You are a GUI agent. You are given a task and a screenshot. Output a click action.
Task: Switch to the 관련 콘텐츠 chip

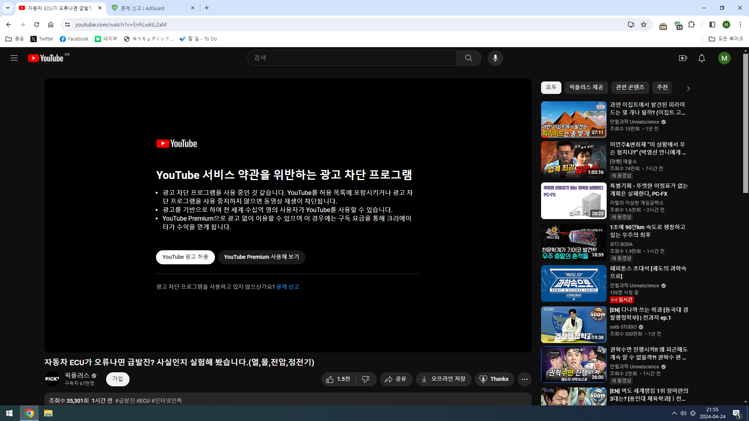point(630,87)
